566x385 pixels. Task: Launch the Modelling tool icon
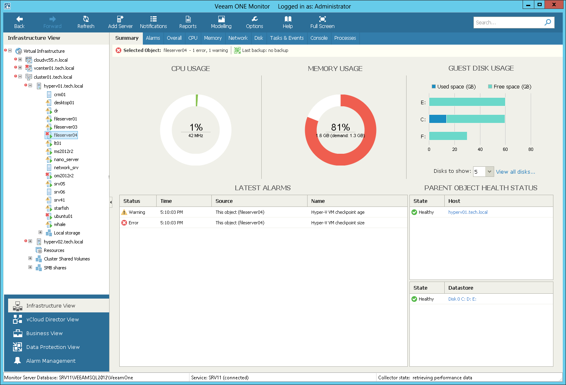click(221, 19)
